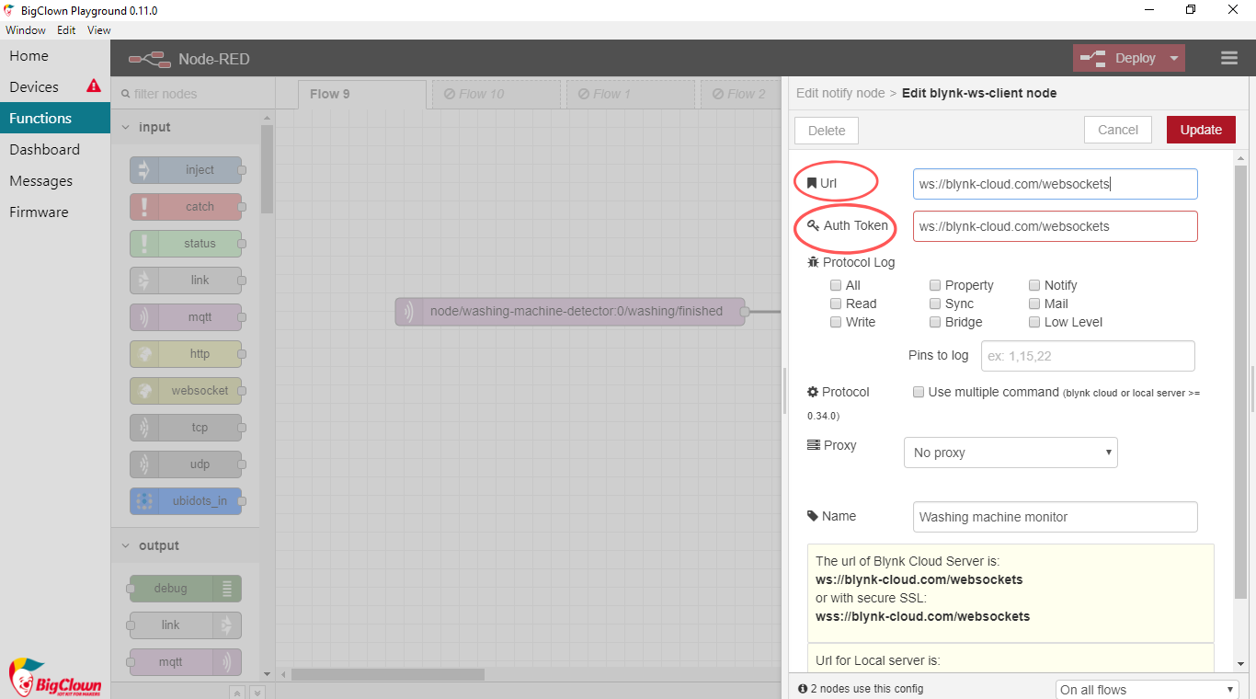The image size is (1256, 699).
Task: Collapse the output palette category
Action: (x=185, y=545)
